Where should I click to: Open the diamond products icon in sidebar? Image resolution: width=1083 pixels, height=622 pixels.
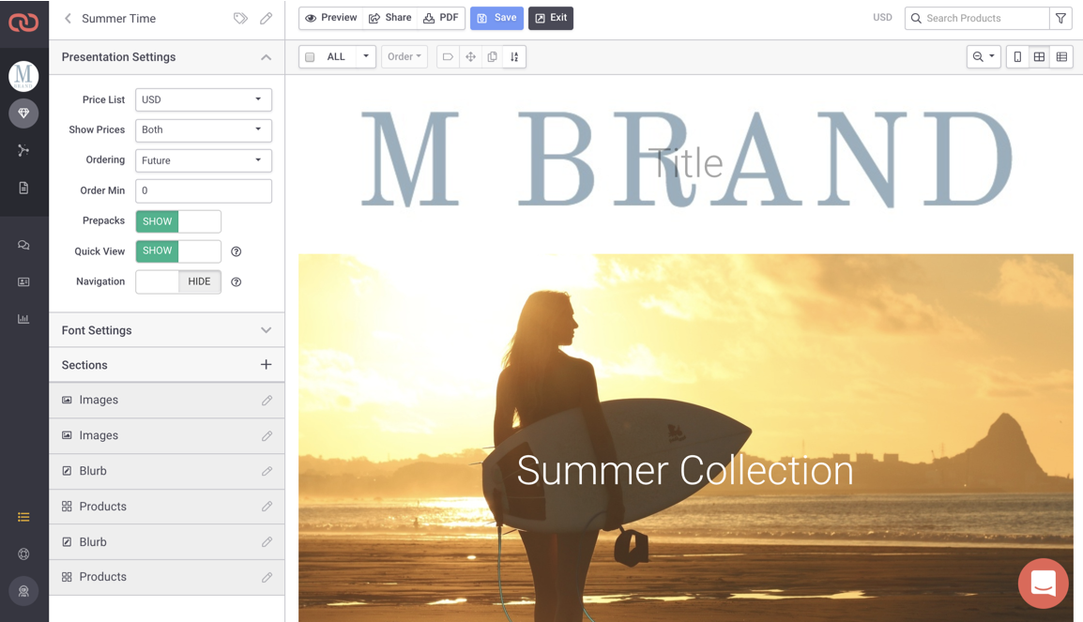click(x=23, y=114)
